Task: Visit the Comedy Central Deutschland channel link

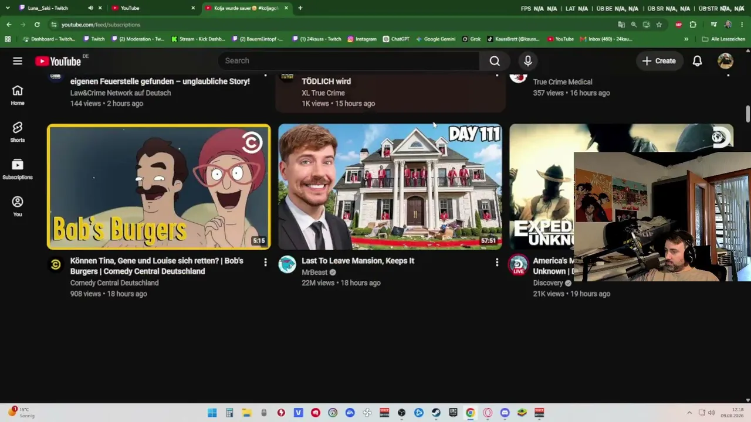Action: click(x=114, y=283)
